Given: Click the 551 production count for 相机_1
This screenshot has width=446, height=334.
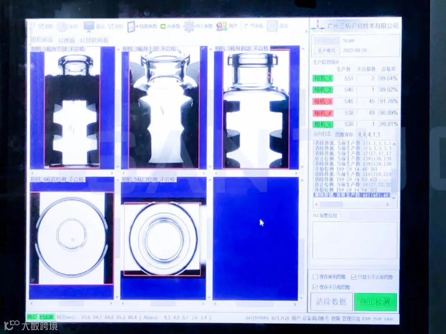Looking at the screenshot, I should (x=349, y=78).
